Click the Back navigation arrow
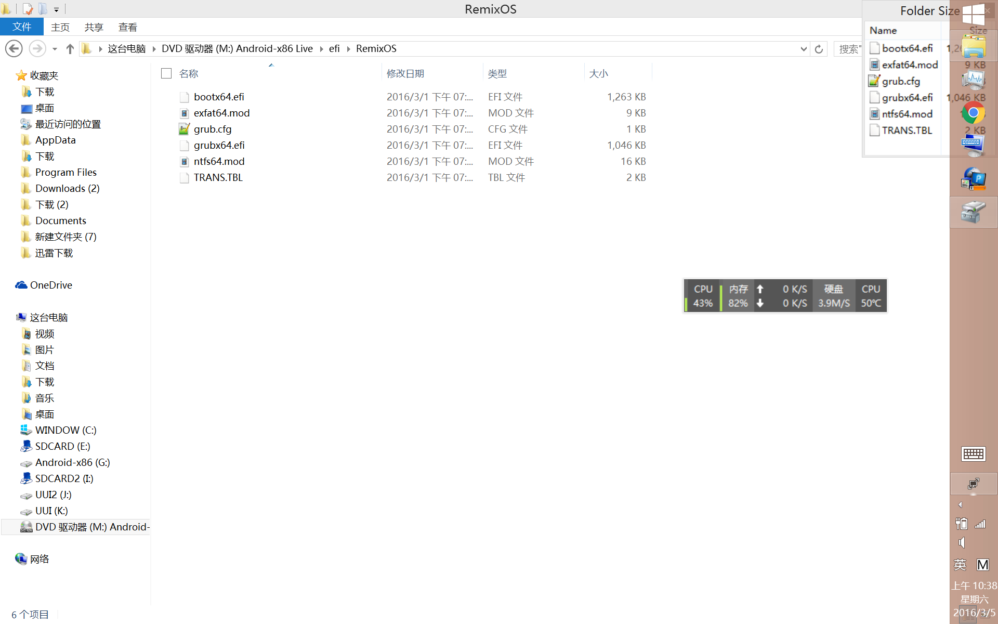Viewport: 998px width, 624px height. [x=14, y=49]
